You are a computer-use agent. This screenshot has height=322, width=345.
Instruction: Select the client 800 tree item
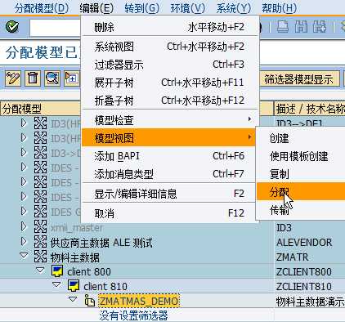coord(89,272)
